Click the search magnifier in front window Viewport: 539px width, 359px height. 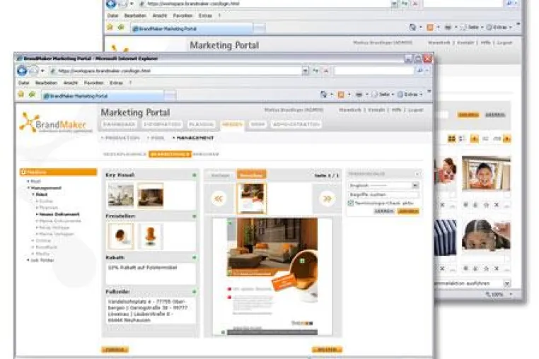(419, 71)
